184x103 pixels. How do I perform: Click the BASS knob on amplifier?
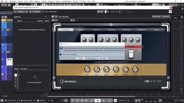[97, 69]
